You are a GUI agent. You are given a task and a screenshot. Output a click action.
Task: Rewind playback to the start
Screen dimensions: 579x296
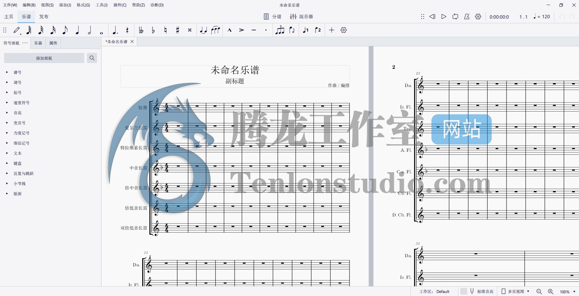click(x=432, y=17)
